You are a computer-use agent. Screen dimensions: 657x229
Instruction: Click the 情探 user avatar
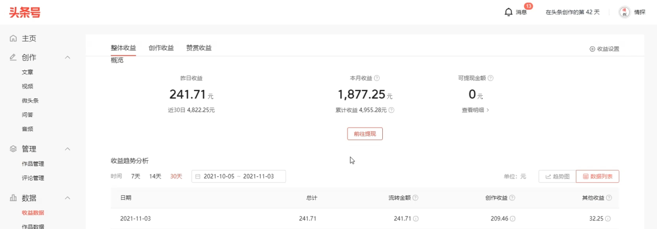pyautogui.click(x=624, y=12)
